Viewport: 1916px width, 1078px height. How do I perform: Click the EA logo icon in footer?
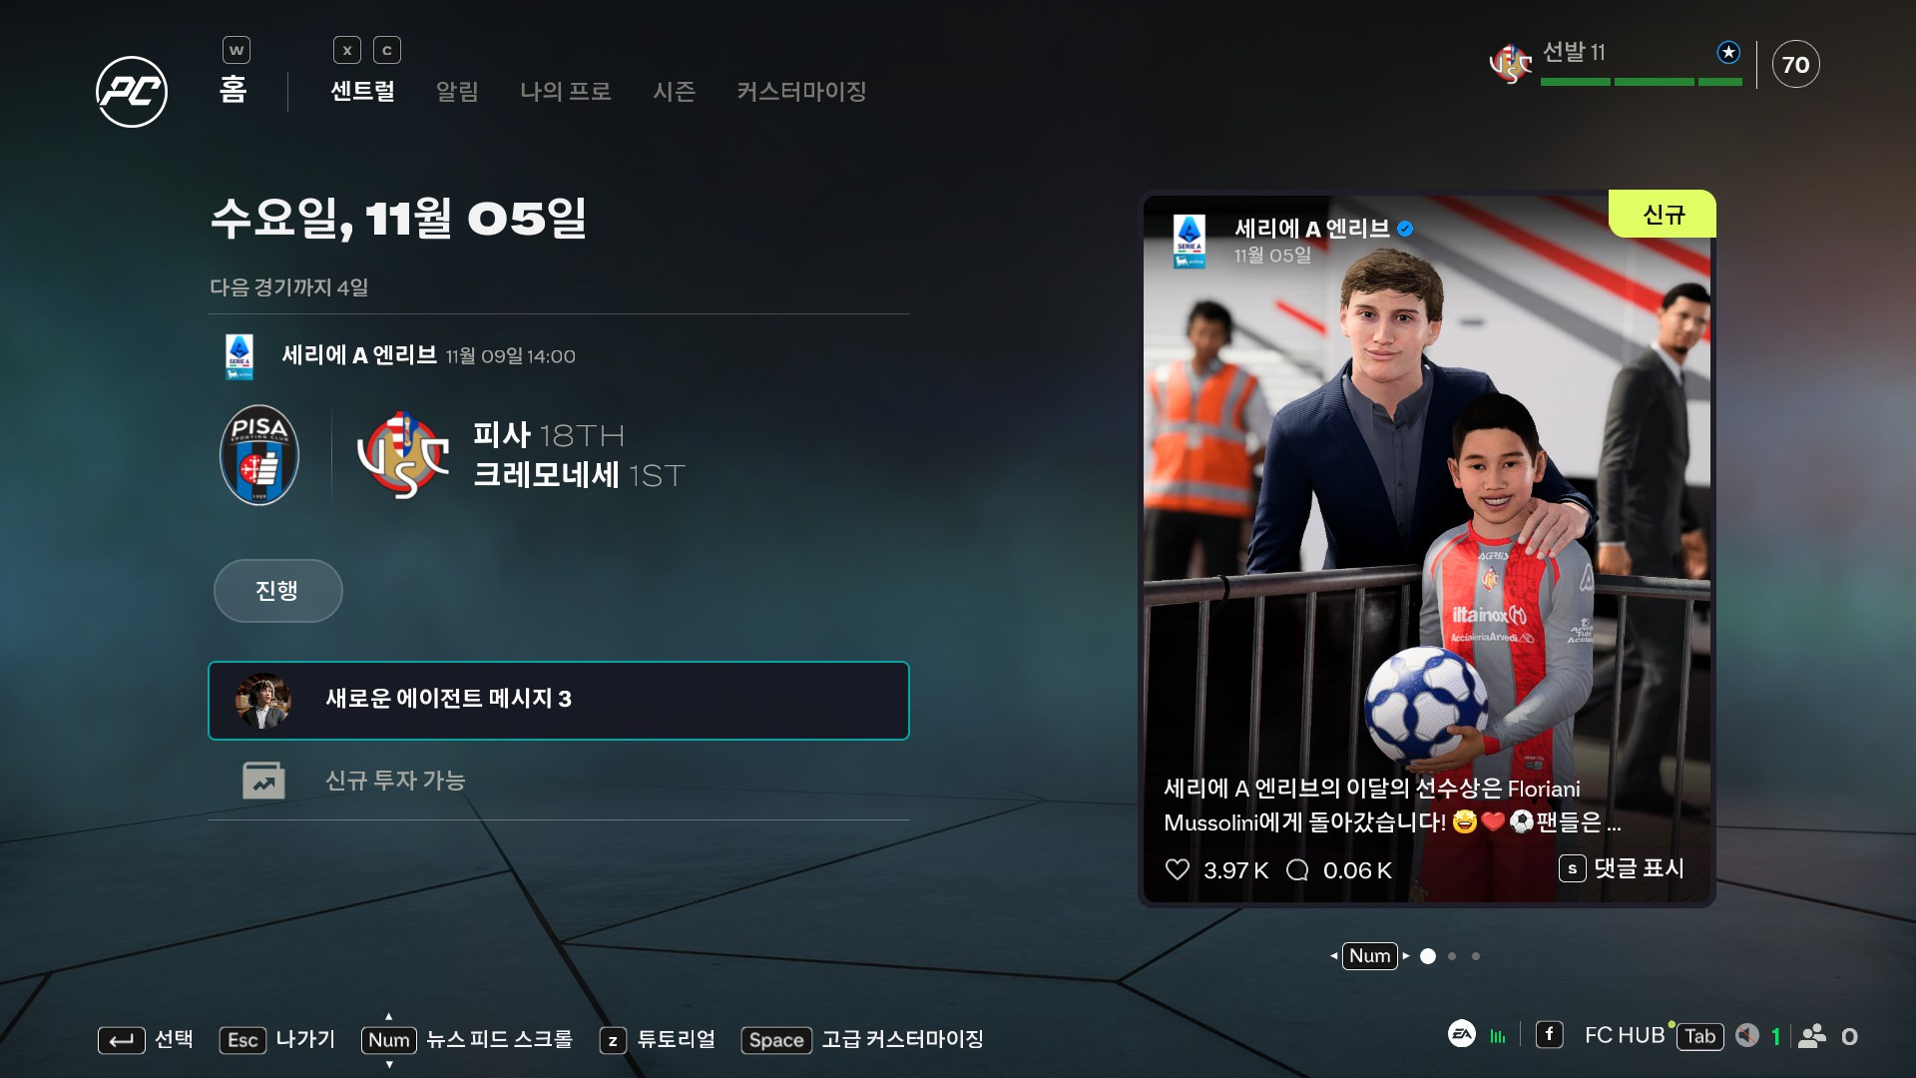[1462, 1034]
